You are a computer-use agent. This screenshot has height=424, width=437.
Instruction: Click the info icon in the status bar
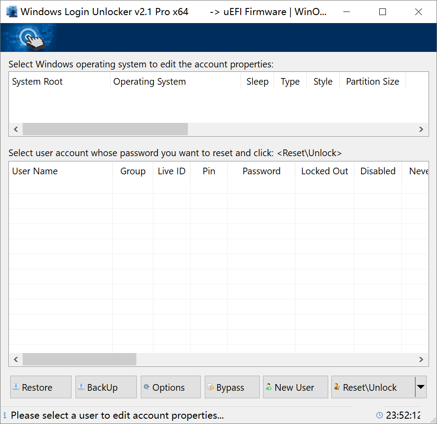point(5,415)
